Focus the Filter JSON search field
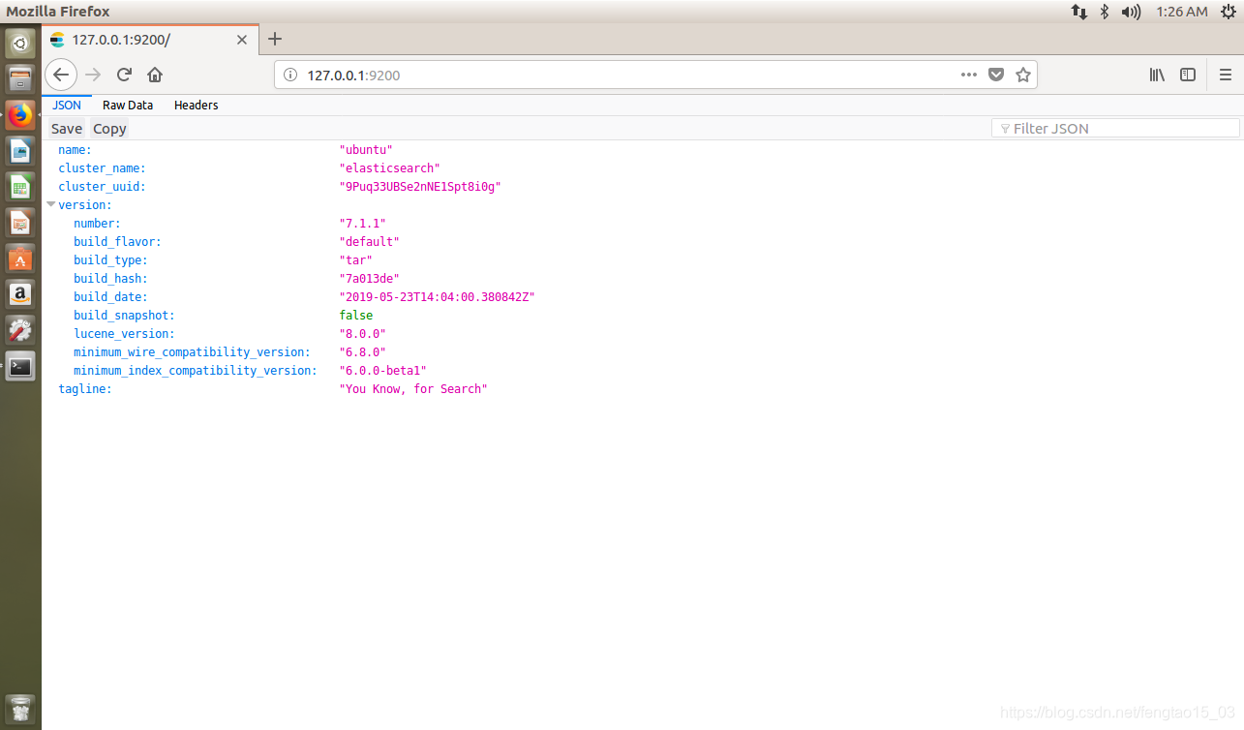1244x730 pixels. coord(1115,128)
